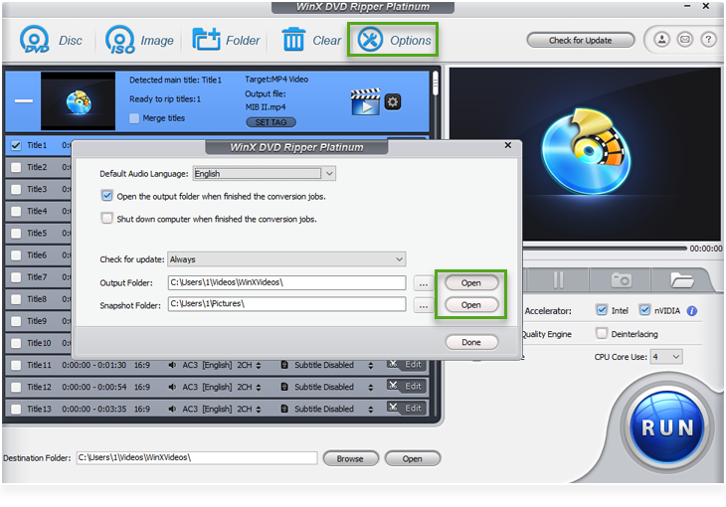Screen dimensions: 726x507
Task: Click the Destination Folder path field
Action: (197, 457)
